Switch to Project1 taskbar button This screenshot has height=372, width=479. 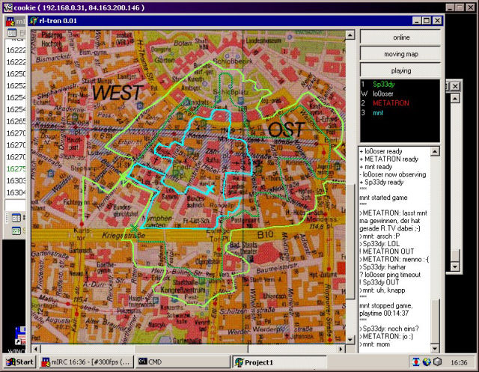tap(279, 362)
